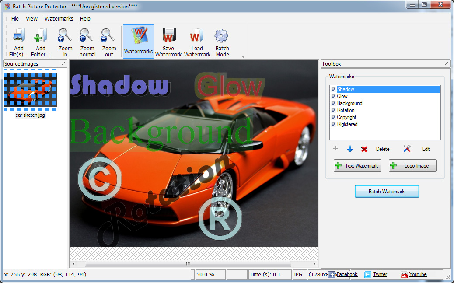Click the Add File(s) toolbar icon
The height and width of the screenshot is (283, 454).
19,36
